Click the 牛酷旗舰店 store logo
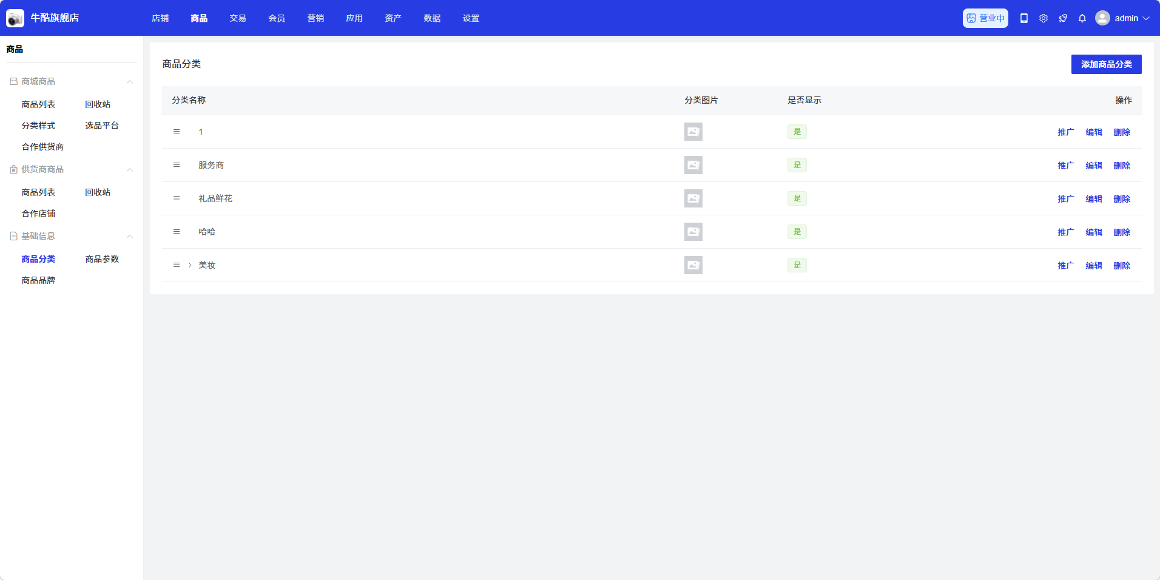 pyautogui.click(x=15, y=18)
